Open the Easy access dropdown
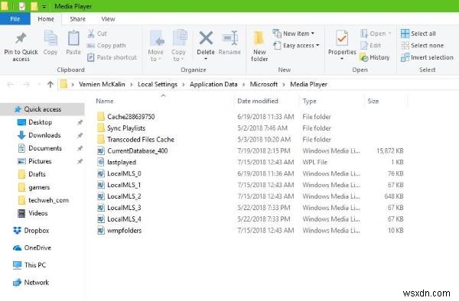This screenshot has height=301, width=459. pos(296,46)
